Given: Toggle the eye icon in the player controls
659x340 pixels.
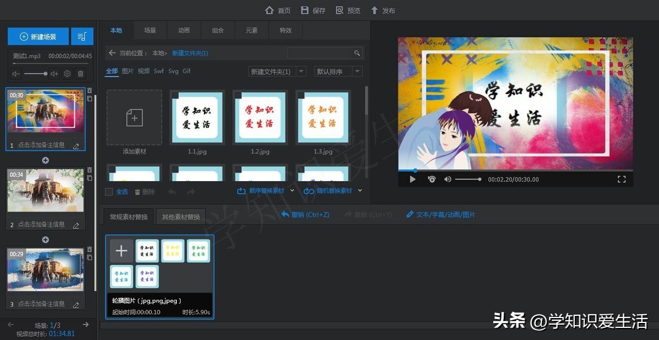Looking at the screenshot, I should 432,179.
